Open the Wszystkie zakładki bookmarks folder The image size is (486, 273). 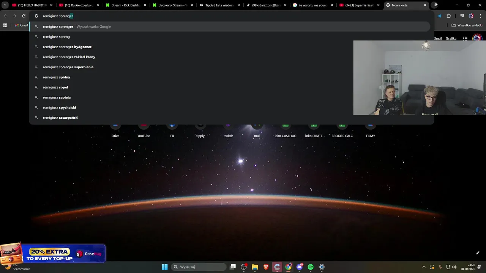[x=467, y=25]
